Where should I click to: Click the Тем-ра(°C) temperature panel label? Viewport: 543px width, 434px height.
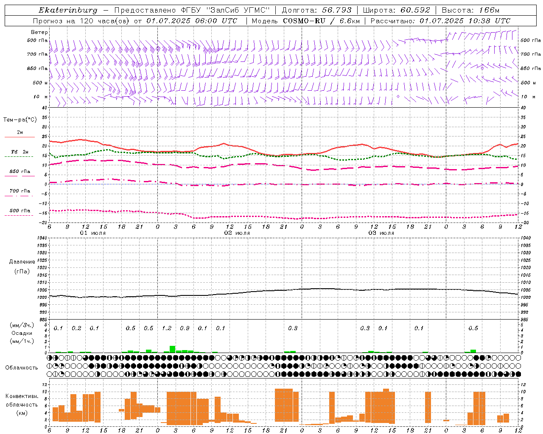[x=20, y=120]
